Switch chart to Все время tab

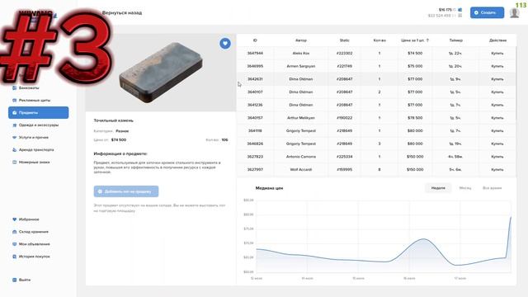pos(492,188)
